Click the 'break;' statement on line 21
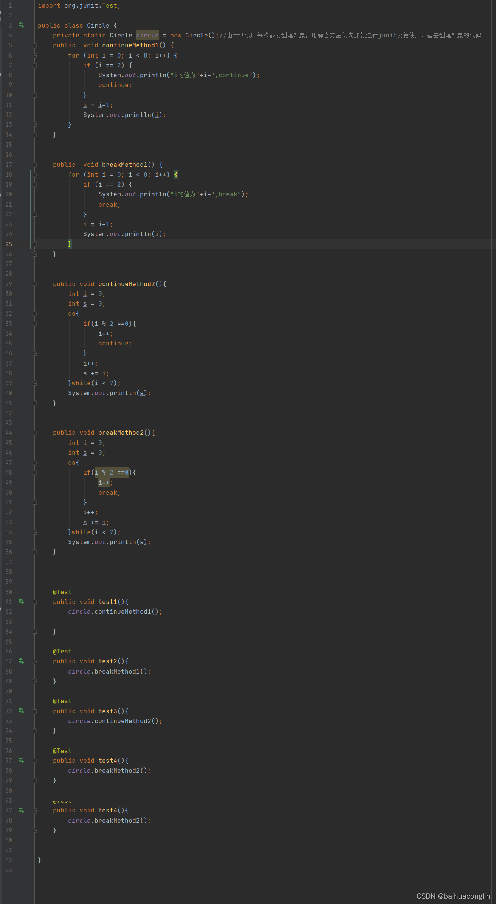Viewport: 496px width, 904px height. pyautogui.click(x=110, y=204)
